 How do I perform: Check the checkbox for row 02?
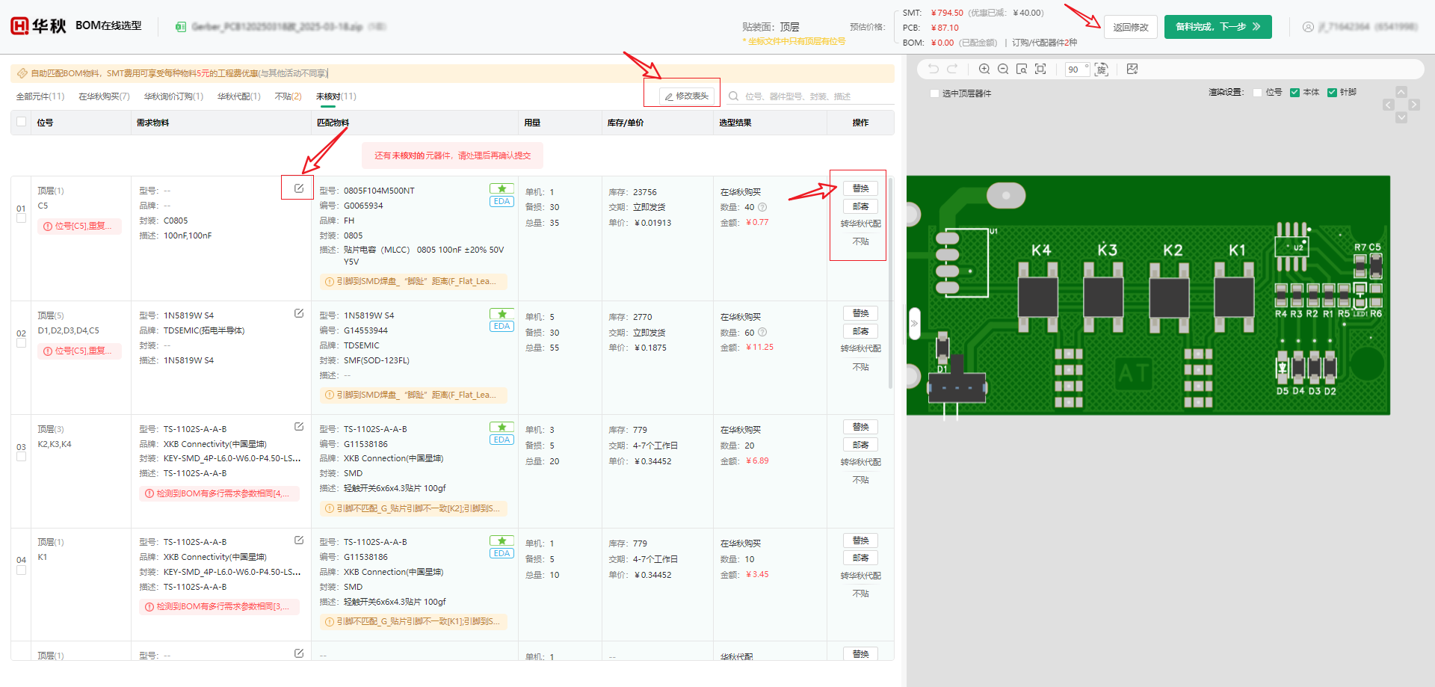pos(21,343)
